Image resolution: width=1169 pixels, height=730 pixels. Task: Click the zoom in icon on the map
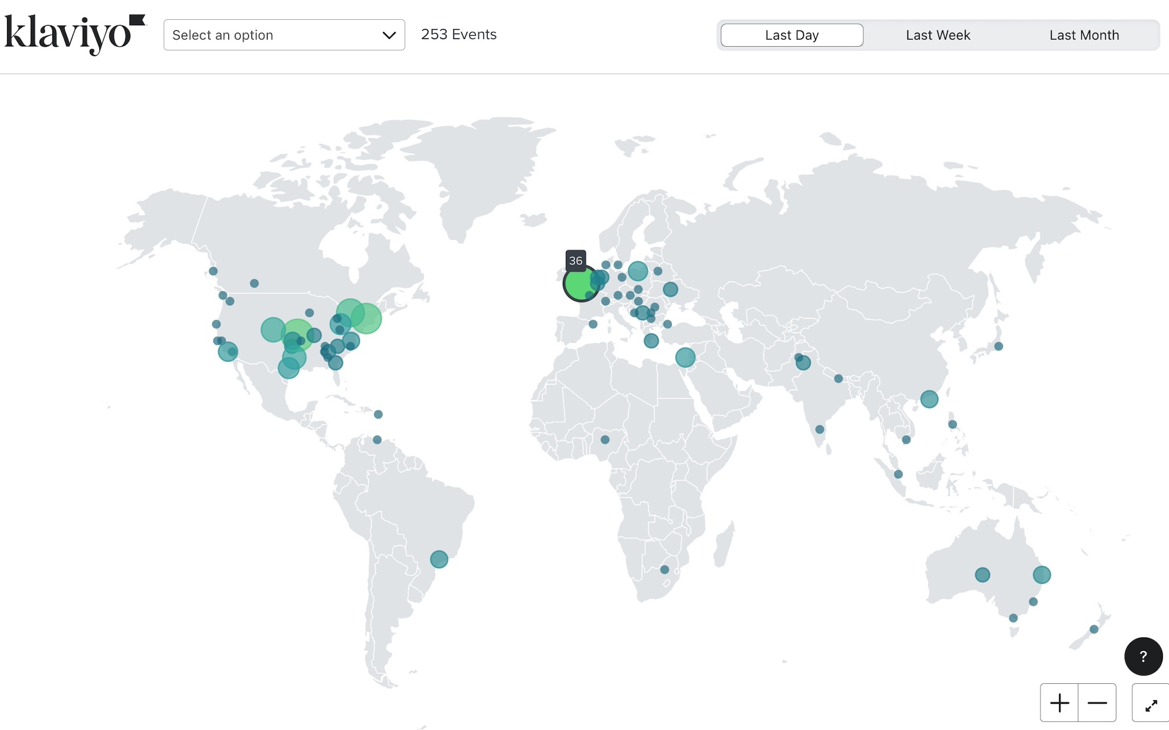click(x=1059, y=703)
